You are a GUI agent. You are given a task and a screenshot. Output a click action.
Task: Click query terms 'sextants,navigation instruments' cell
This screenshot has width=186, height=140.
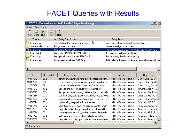(121, 46)
